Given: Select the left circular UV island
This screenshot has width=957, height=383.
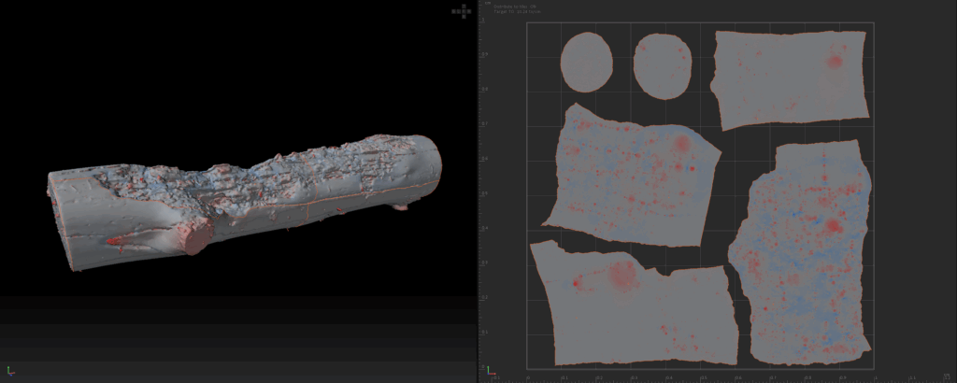Looking at the screenshot, I should click(586, 62).
